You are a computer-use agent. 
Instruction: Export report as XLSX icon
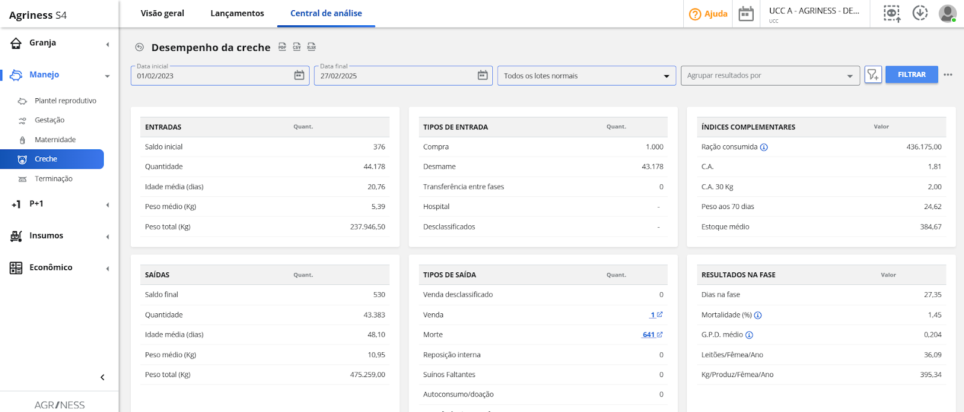click(x=311, y=46)
